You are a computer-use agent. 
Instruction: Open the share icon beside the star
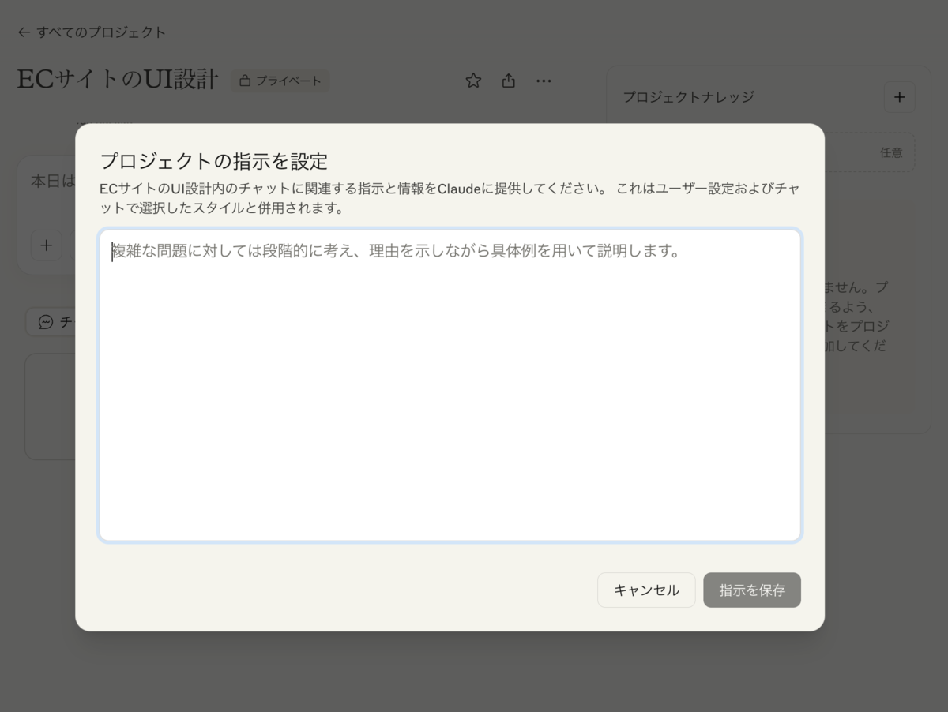click(x=509, y=81)
